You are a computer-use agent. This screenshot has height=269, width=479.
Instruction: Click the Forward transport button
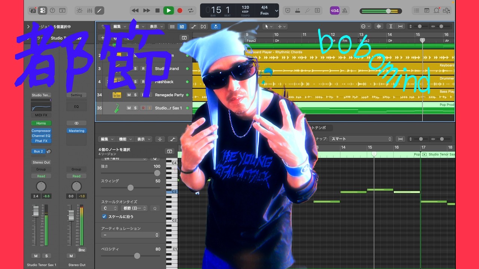click(x=147, y=10)
